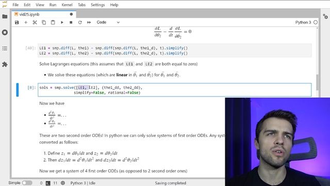Interrupt the kernel with stop icon
The height and width of the screenshot is (186, 330).
(71, 22)
